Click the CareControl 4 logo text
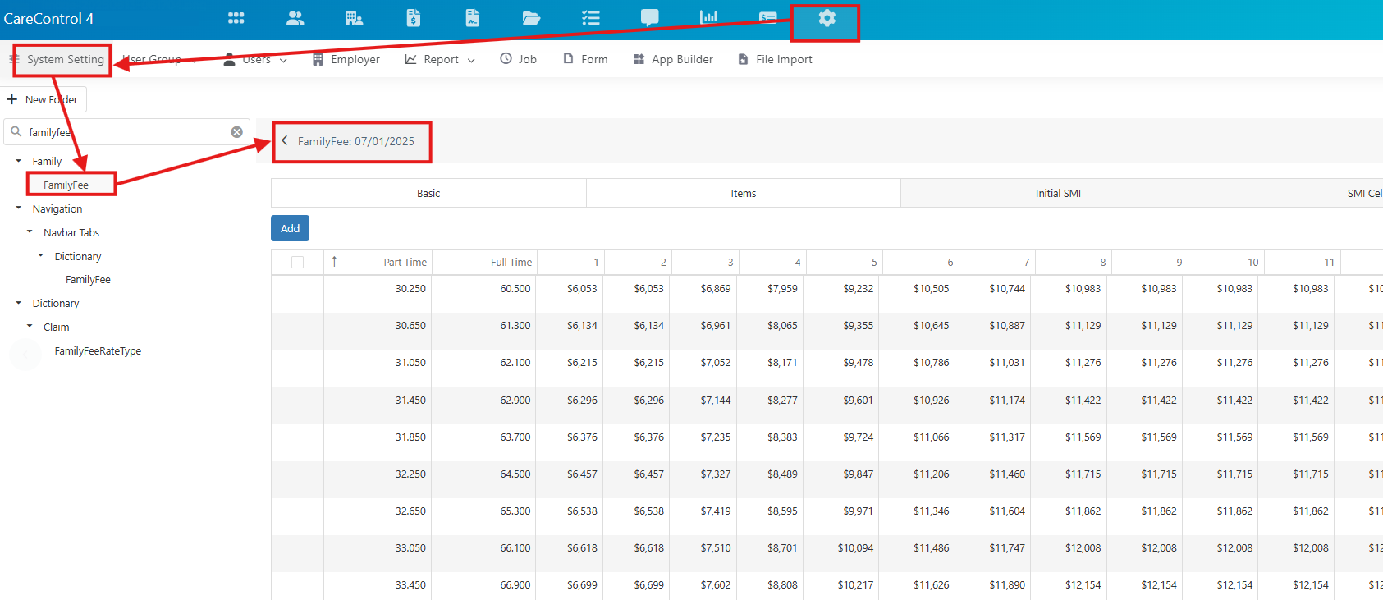1383x600 pixels. pyautogui.click(x=48, y=18)
